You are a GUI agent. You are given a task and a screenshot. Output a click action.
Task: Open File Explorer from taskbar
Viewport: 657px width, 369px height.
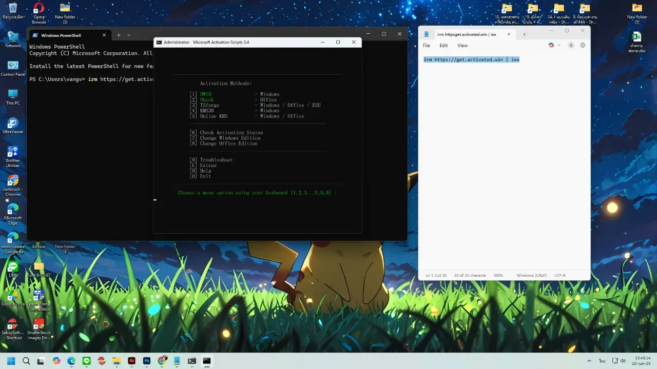(117, 361)
